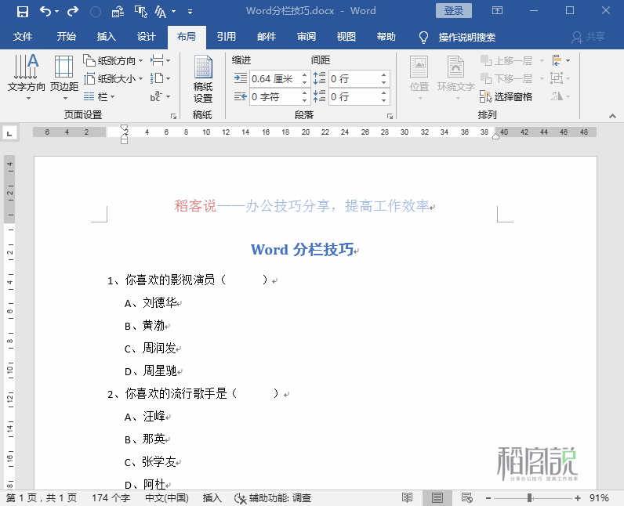
Task: Open the breaks (分隔符) dropdown icon
Action: pyautogui.click(x=161, y=60)
